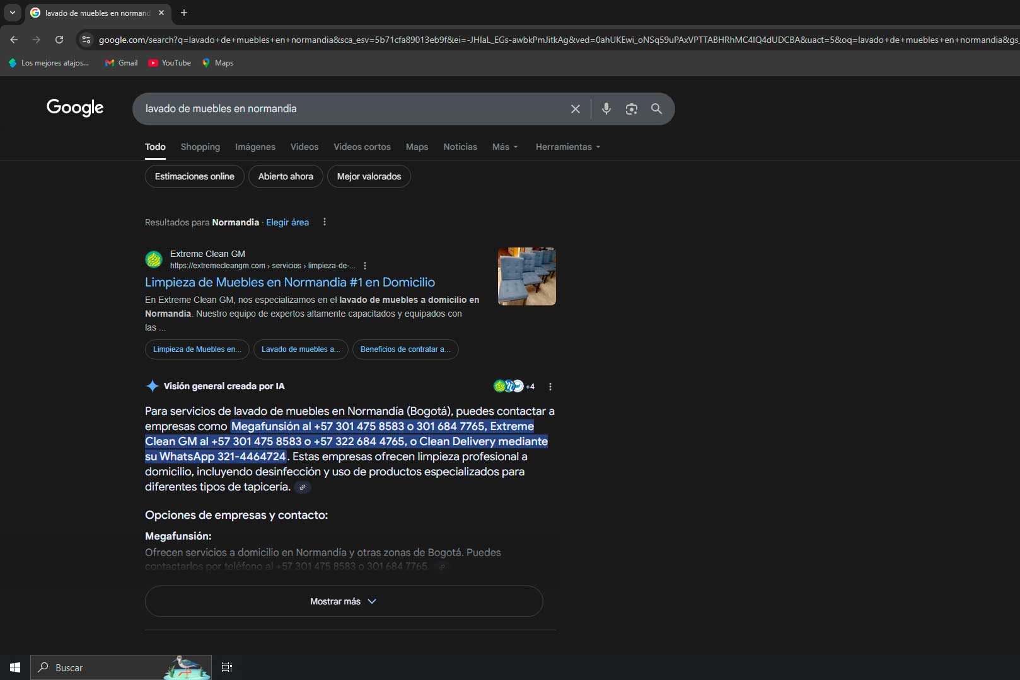The width and height of the screenshot is (1020, 680).
Task: Click the Beneficios de contratar a... chip
Action: (405, 349)
